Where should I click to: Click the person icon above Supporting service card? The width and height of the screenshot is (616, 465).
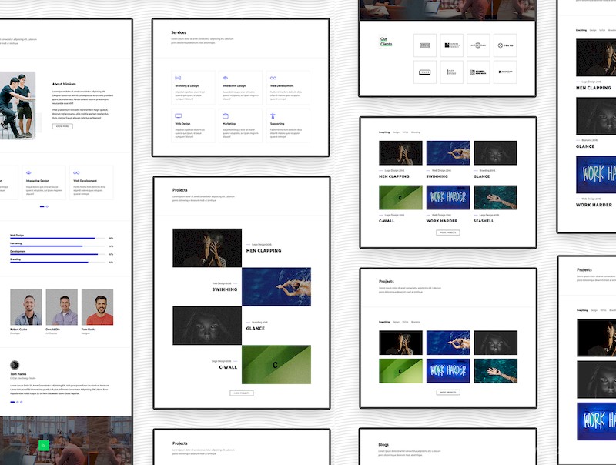coord(273,115)
